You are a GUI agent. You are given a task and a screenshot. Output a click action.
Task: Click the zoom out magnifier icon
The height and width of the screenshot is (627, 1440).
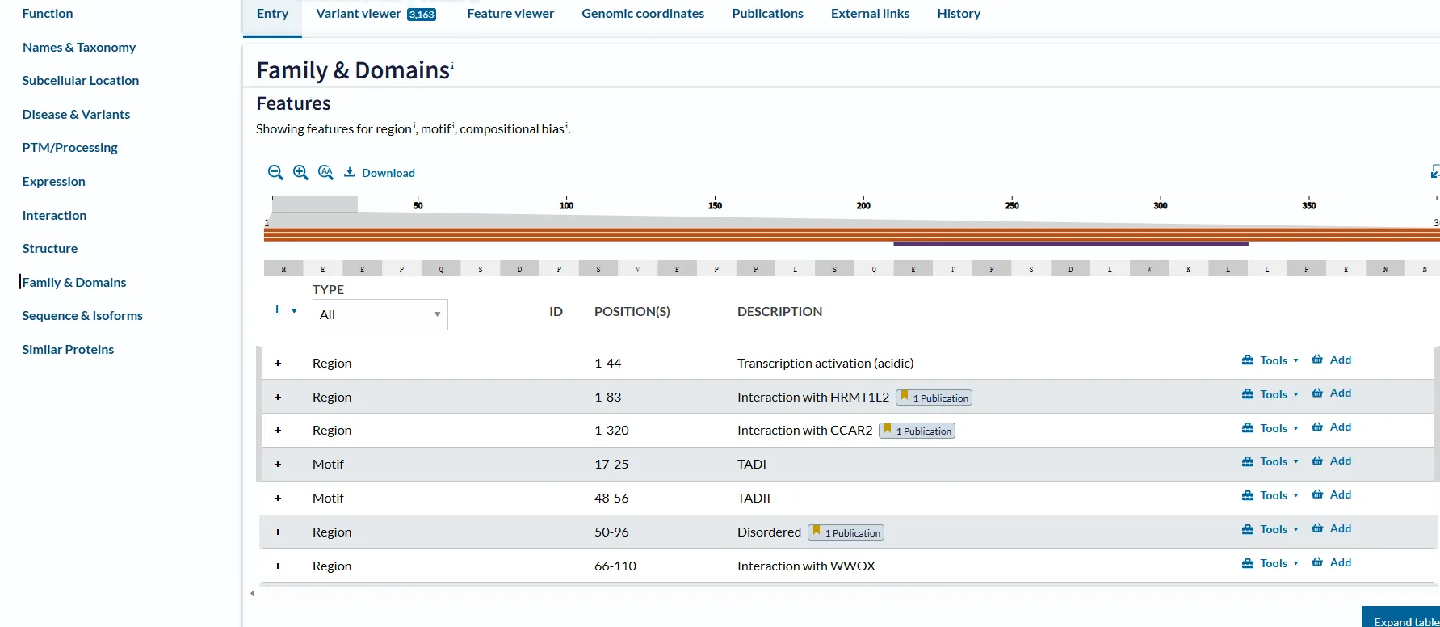[x=275, y=172]
